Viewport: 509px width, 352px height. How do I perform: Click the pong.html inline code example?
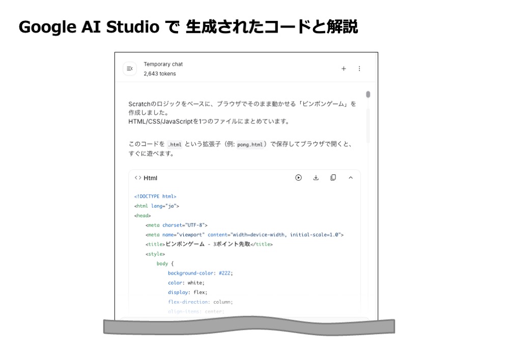click(x=250, y=144)
